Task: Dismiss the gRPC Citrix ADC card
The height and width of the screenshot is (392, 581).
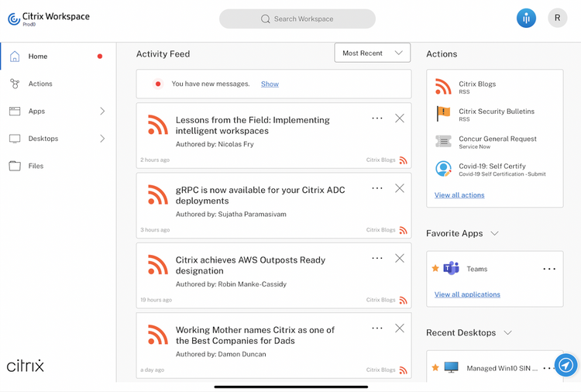Action: 400,188
